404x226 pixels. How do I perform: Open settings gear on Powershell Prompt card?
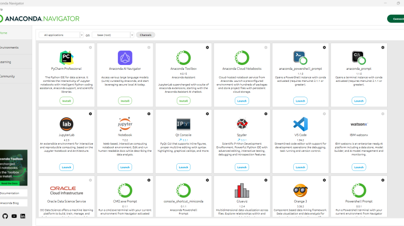click(383, 180)
